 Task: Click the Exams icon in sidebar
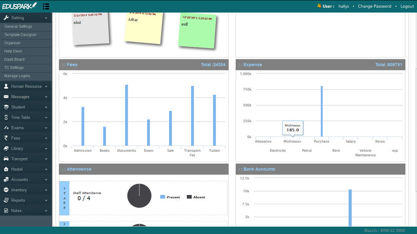click(x=6, y=127)
